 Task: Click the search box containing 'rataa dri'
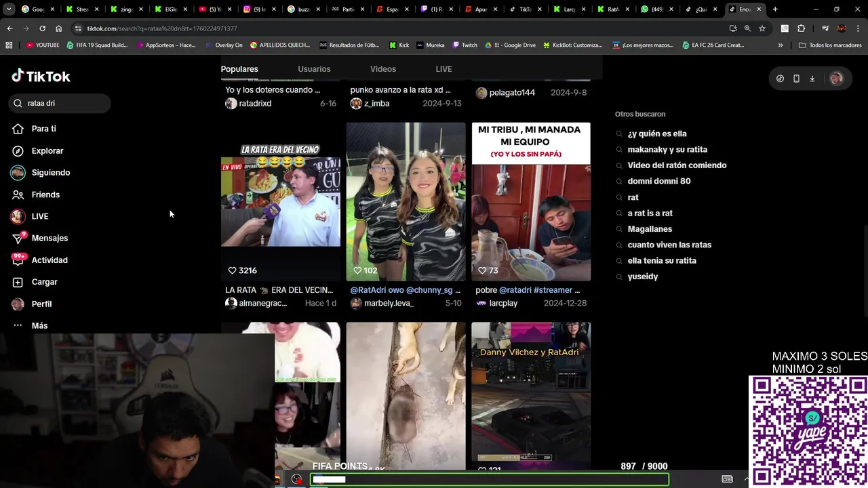[60, 103]
